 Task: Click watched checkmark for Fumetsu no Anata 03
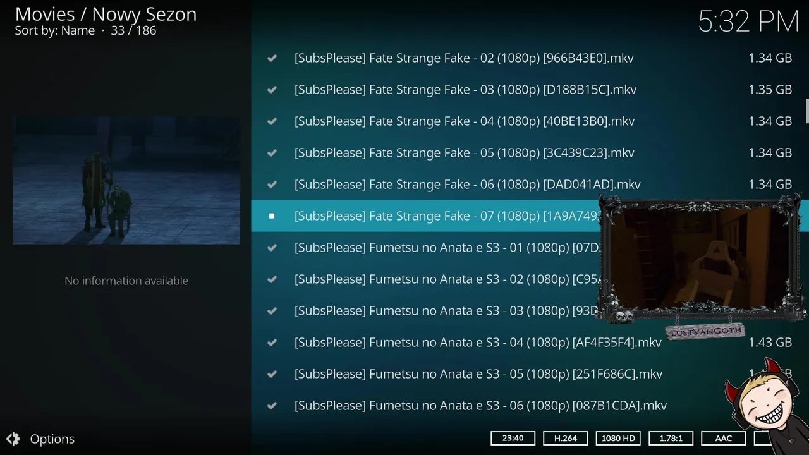(x=272, y=311)
